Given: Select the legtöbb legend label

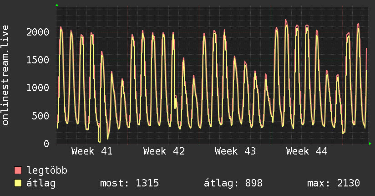Looking at the screenshot, I should [x=47, y=170].
